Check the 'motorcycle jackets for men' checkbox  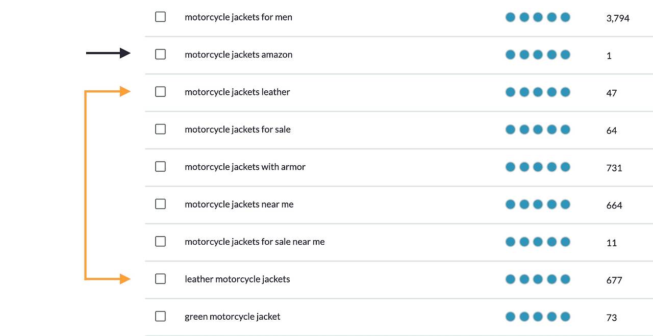click(x=160, y=17)
